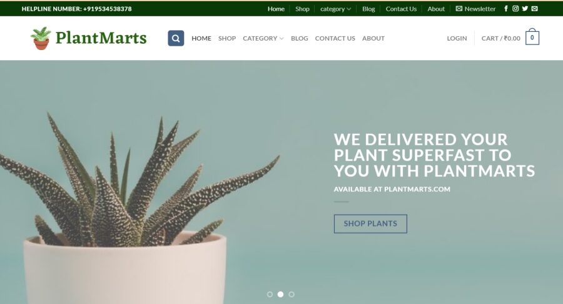563x304 pixels.
Task: Expand the CATEGORY dropdown in main menu
Action: (x=263, y=38)
